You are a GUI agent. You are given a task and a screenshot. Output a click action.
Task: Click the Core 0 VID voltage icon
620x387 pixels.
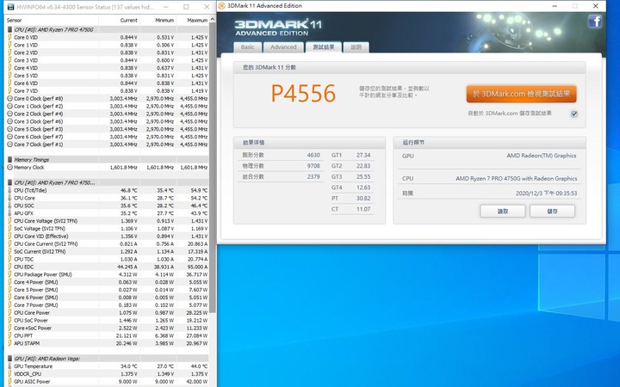[x=9, y=37]
